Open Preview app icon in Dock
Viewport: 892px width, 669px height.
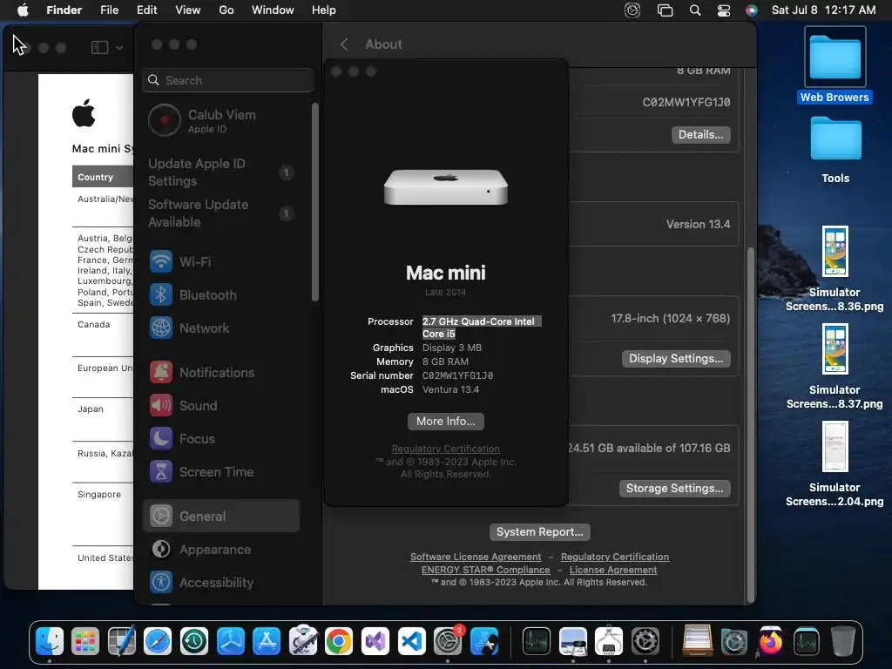[573, 642]
